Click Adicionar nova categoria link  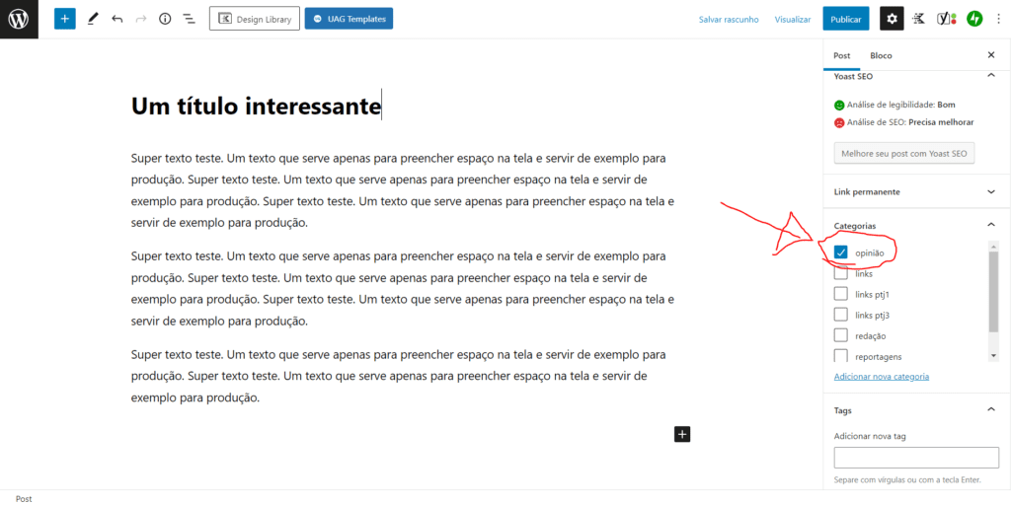pos(881,377)
